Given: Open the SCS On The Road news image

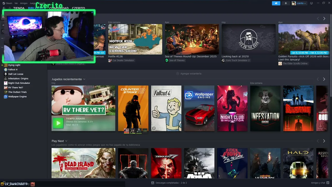Looking at the screenshot, I should tap(248, 39).
